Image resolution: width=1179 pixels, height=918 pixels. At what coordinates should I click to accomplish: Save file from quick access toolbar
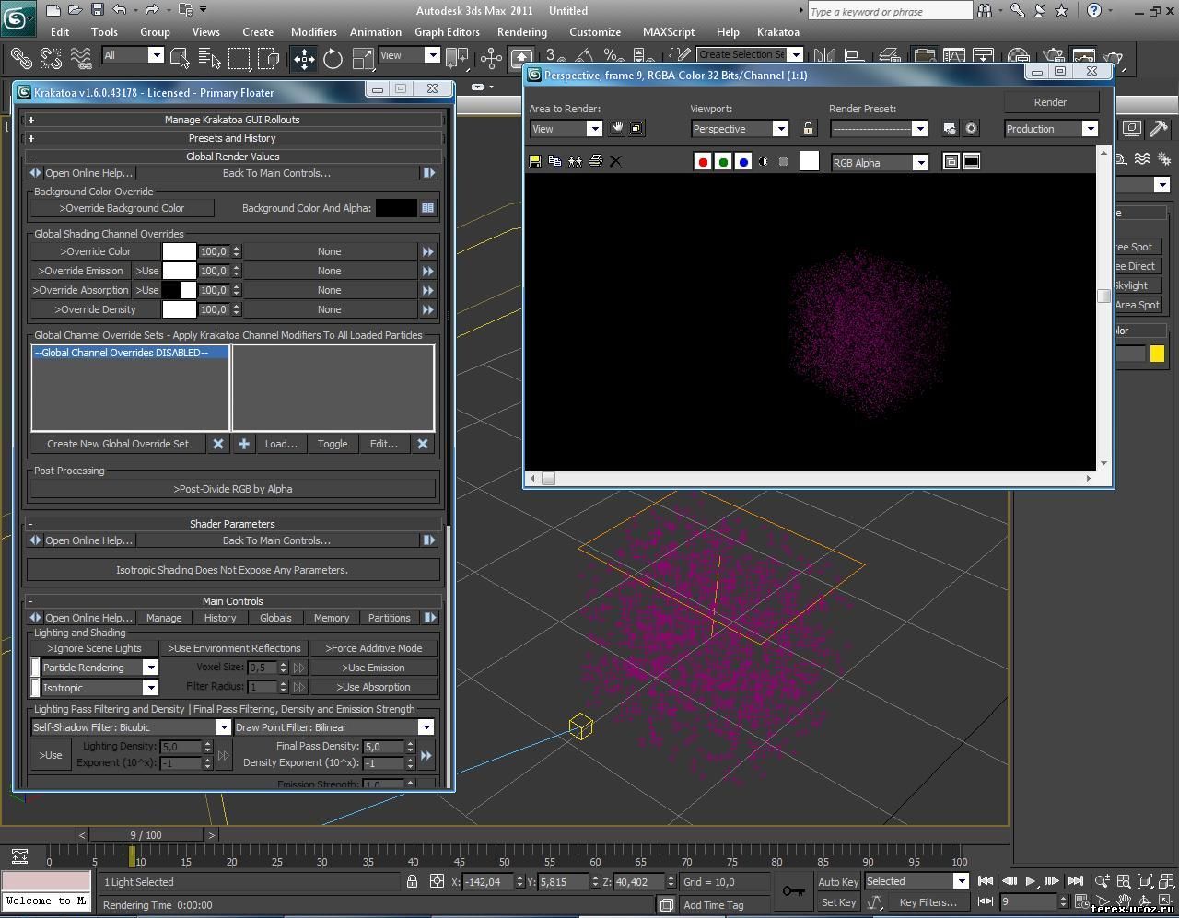tap(98, 10)
